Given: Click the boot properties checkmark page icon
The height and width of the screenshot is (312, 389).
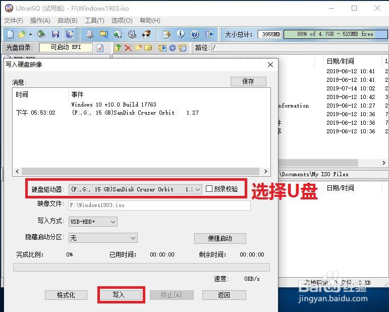Looking at the screenshot, I should pyautogui.click(x=100, y=47).
